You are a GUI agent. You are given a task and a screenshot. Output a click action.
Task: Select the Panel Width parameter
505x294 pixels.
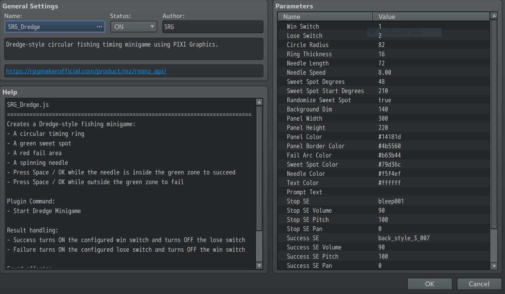(384, 118)
